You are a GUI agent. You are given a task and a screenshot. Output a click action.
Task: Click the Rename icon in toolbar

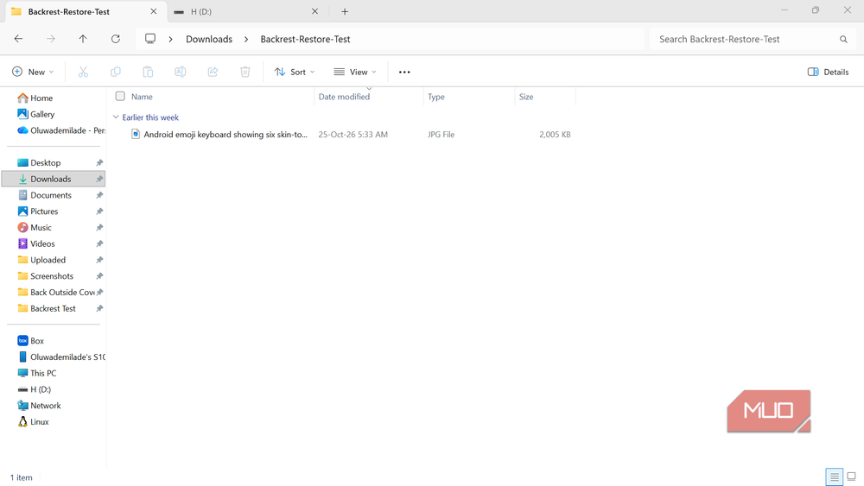tap(181, 73)
